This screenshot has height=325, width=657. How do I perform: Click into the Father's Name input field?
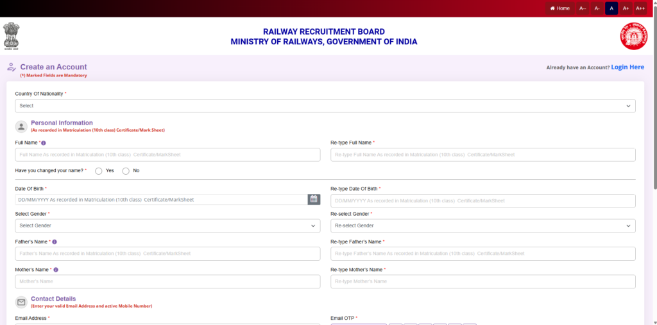(x=167, y=254)
